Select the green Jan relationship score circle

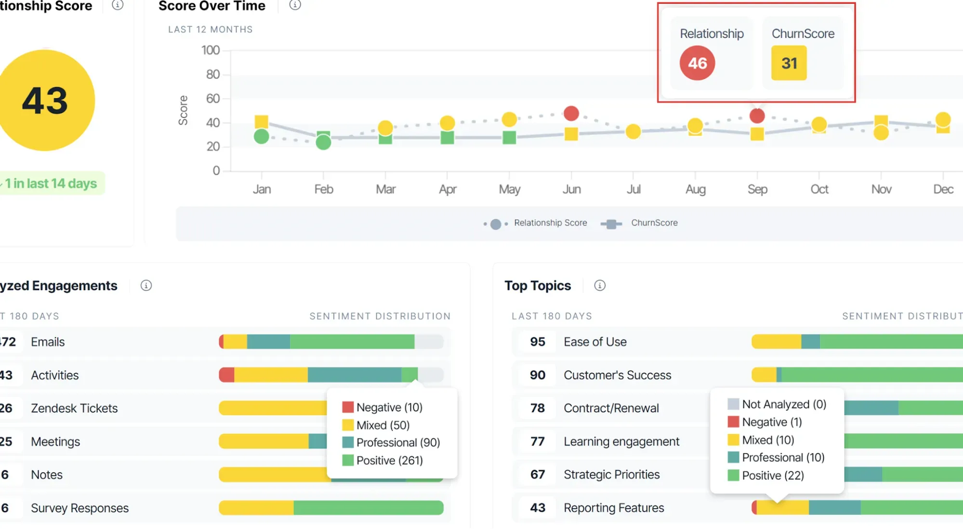tap(262, 137)
